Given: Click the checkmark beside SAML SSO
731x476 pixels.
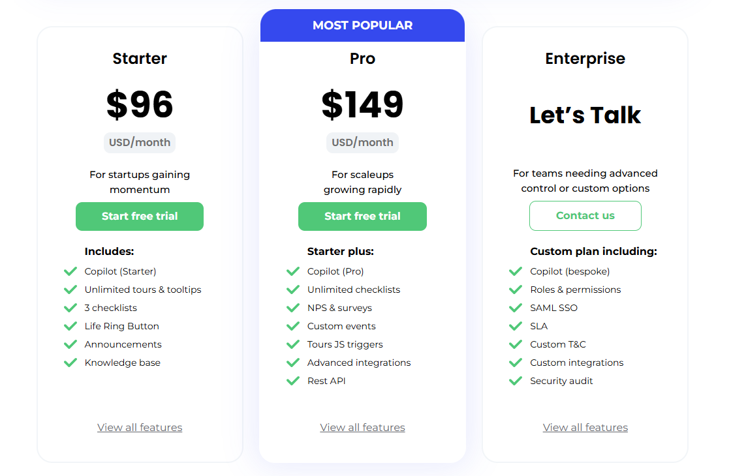Looking at the screenshot, I should tap(516, 308).
